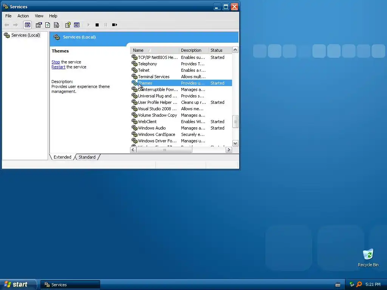Click the horizontal scrollbar thumb
387x290 pixels.
pyautogui.click(x=164, y=150)
